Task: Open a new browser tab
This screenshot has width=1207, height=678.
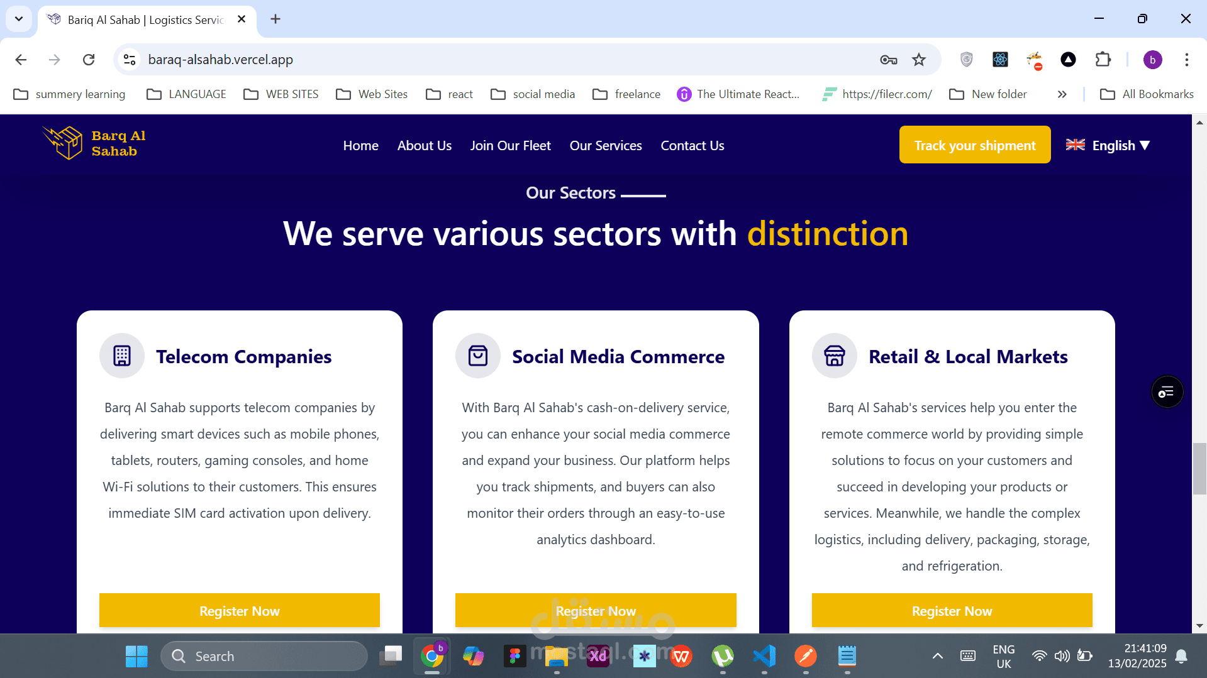Action: [x=275, y=19]
